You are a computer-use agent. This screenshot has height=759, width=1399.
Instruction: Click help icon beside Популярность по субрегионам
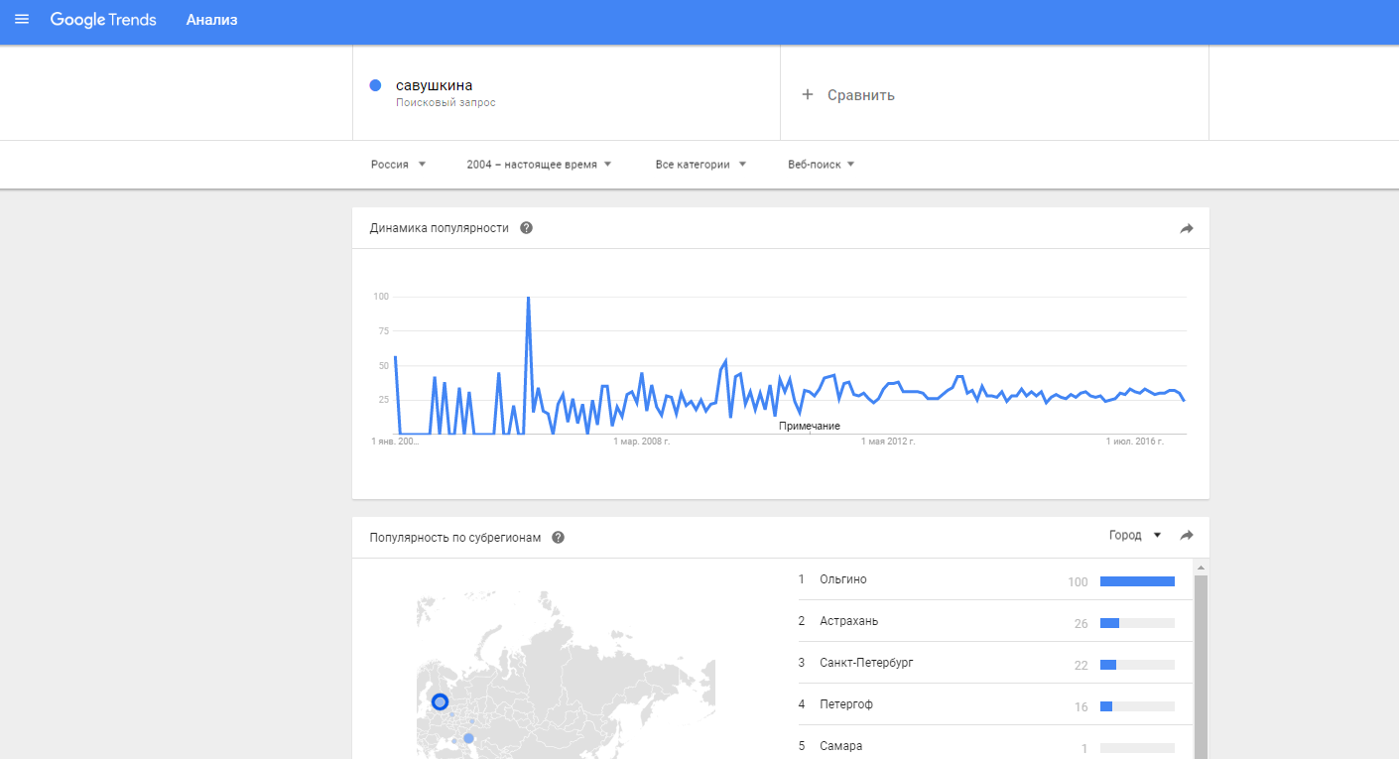coord(558,538)
